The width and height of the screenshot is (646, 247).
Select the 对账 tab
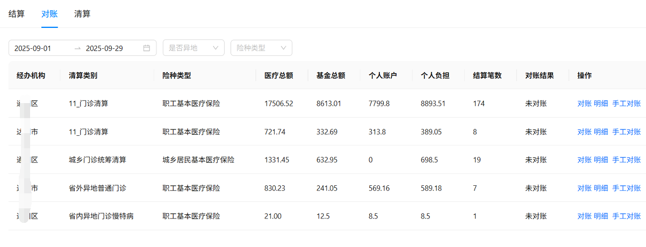click(49, 14)
